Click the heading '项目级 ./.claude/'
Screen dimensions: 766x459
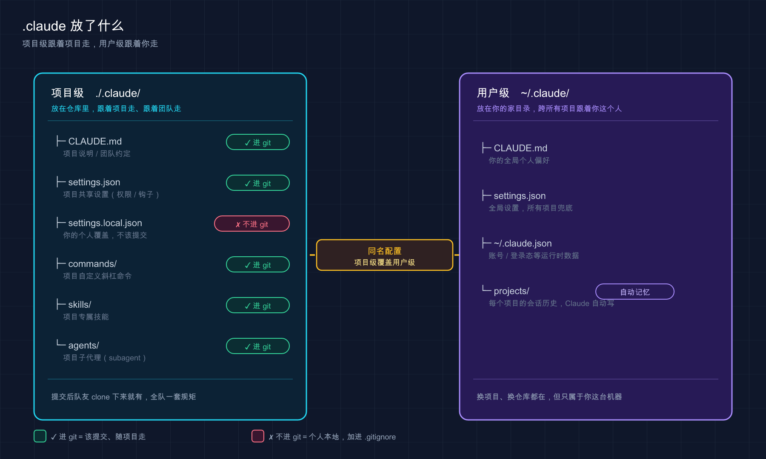(96, 93)
